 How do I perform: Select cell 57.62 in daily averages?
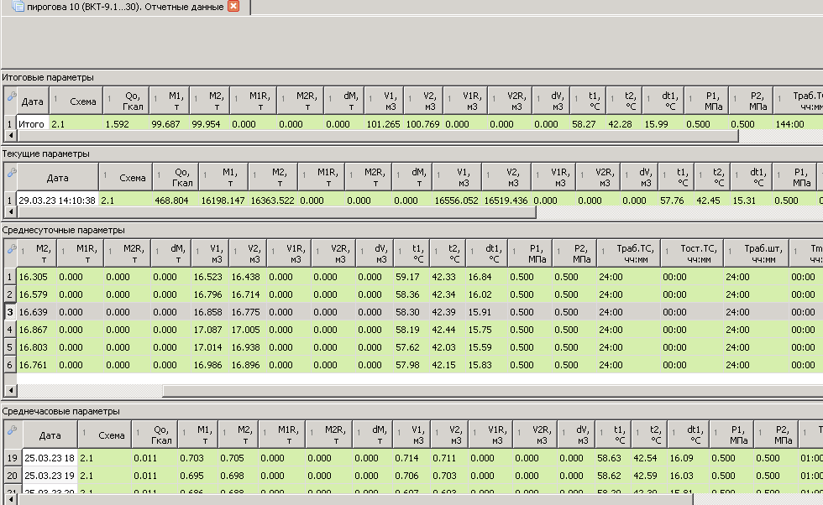click(411, 347)
